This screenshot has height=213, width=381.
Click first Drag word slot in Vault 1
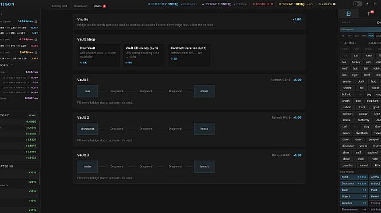pos(117,91)
